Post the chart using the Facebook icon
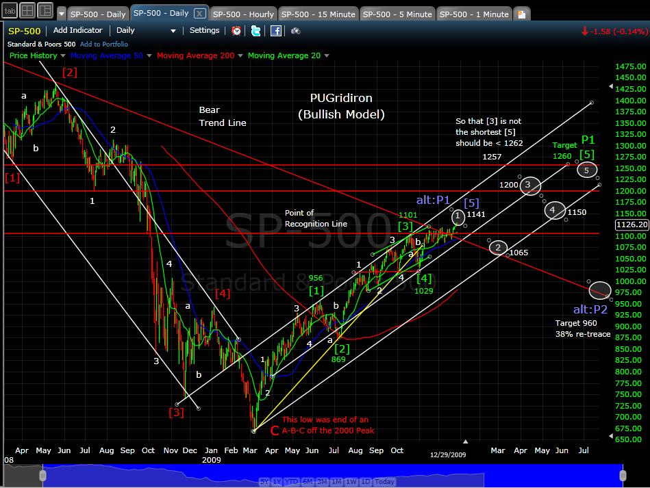The image size is (650, 488). click(275, 30)
